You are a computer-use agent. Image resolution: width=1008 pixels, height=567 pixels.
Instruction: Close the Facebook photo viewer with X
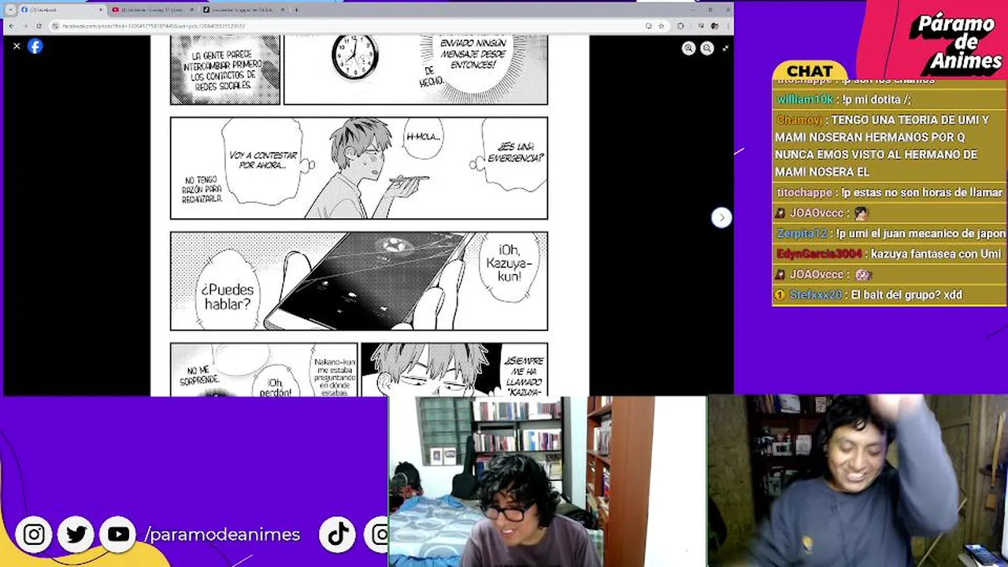click(x=17, y=46)
